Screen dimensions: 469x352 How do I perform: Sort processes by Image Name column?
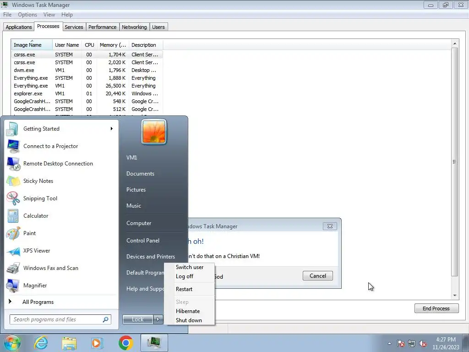tap(32, 45)
